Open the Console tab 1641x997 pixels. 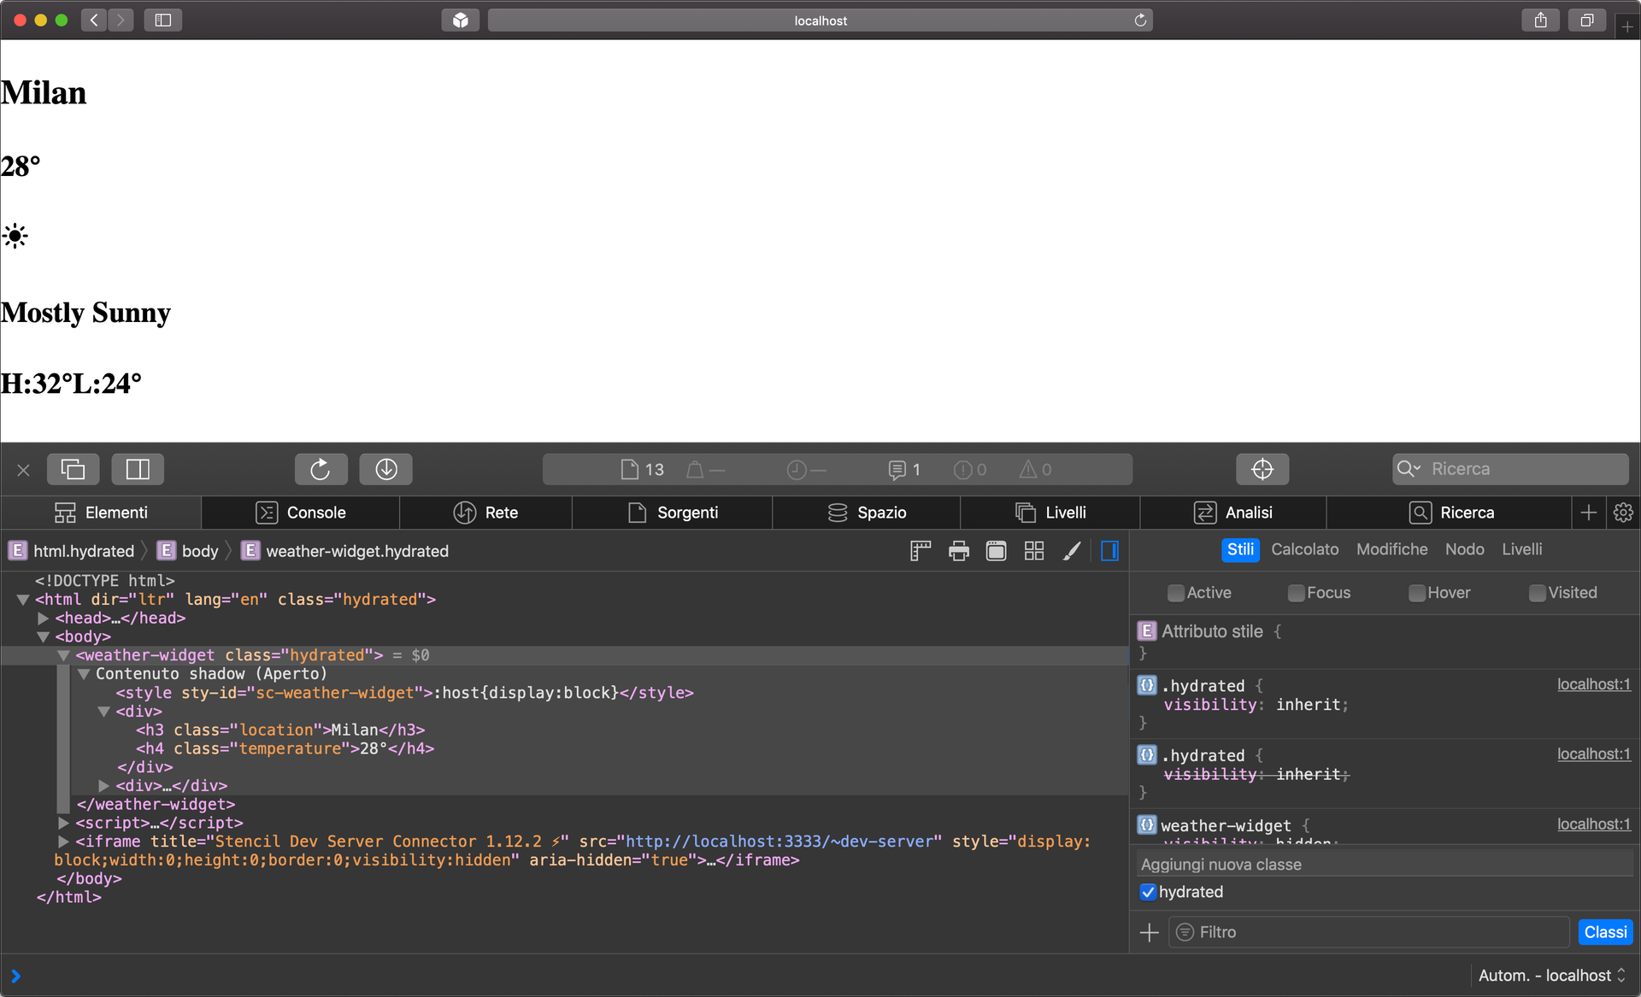click(x=301, y=513)
